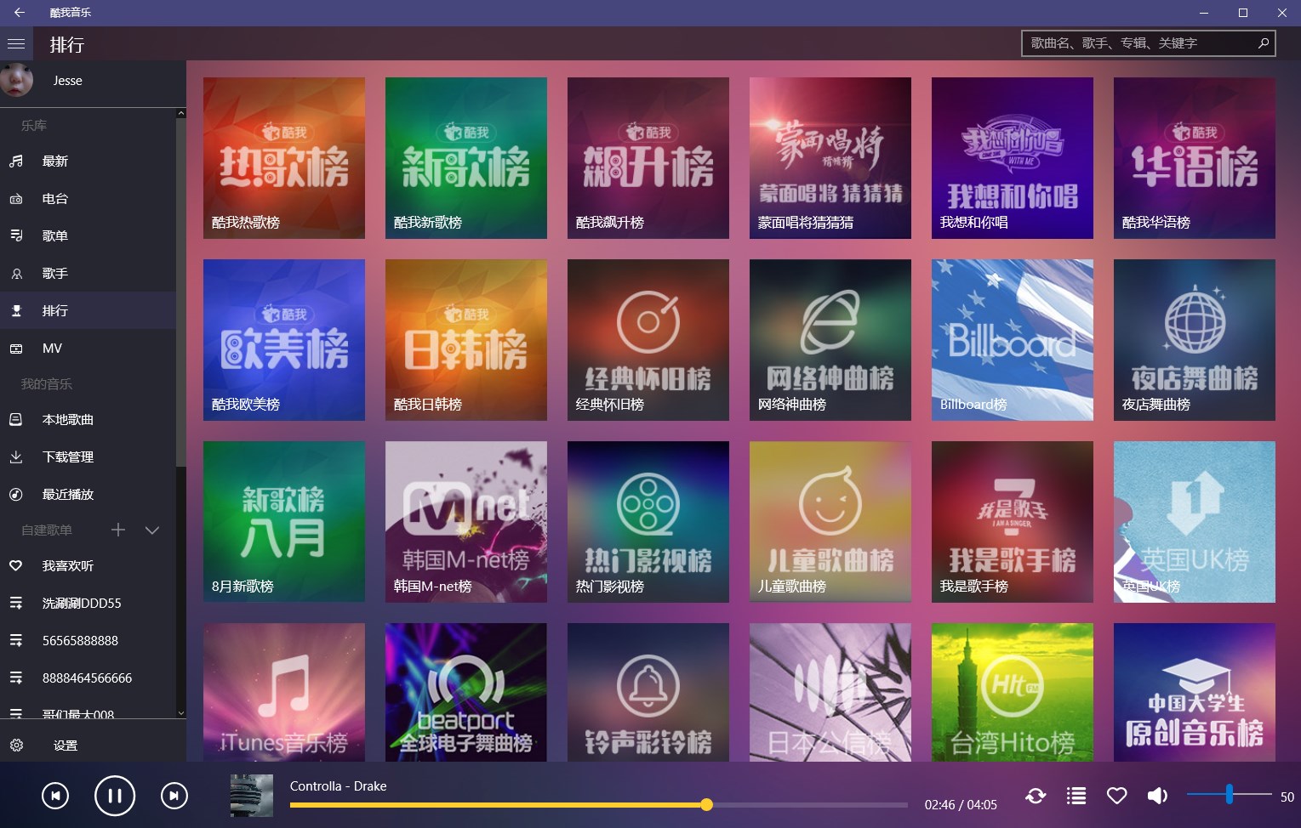This screenshot has height=828, width=1301.
Task: Collapse the 自建歌单 playlist list
Action: (152, 530)
